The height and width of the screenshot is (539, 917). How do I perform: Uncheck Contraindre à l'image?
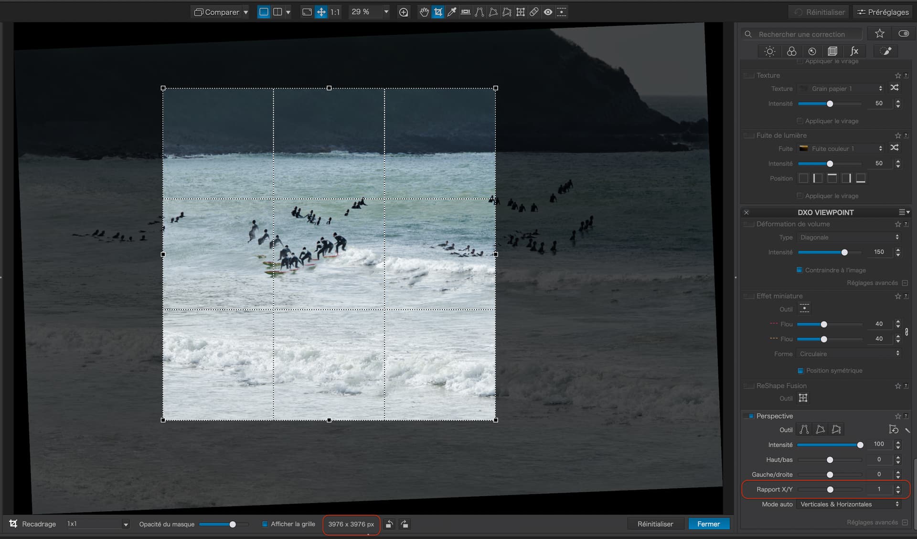(x=800, y=270)
